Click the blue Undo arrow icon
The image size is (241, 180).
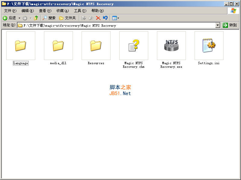click(105, 18)
